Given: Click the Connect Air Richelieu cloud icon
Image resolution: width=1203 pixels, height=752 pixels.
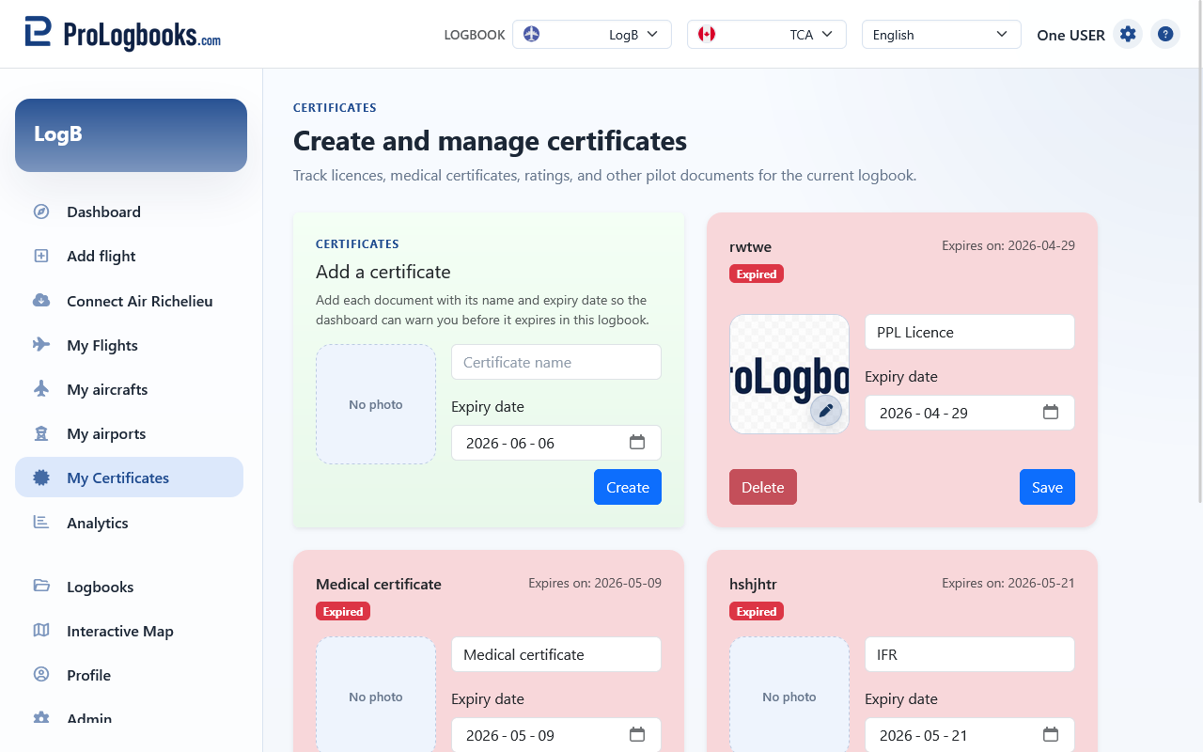Looking at the screenshot, I should coord(41,301).
